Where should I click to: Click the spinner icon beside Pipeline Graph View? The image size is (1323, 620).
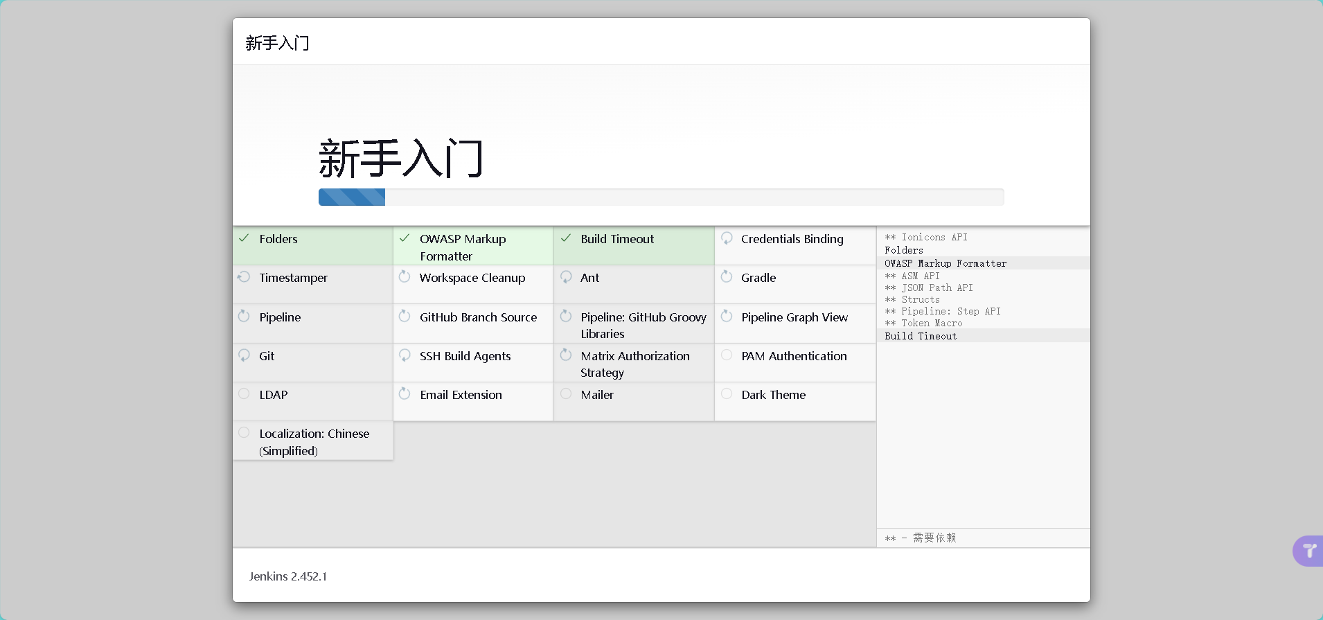[x=727, y=317]
